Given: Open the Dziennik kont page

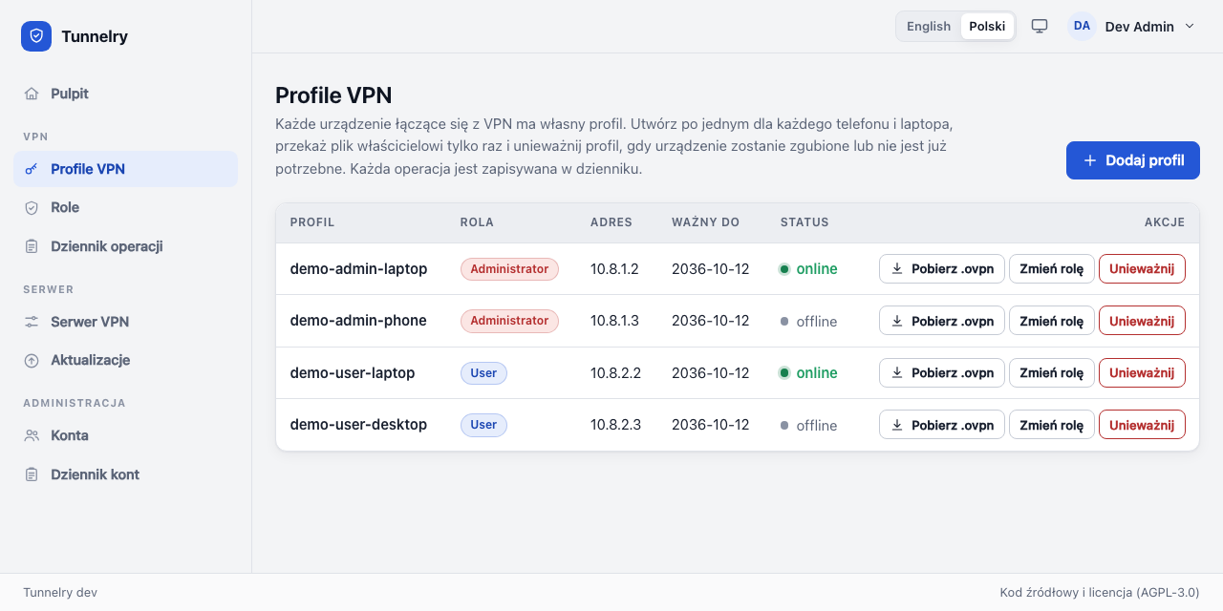Looking at the screenshot, I should click(125, 474).
